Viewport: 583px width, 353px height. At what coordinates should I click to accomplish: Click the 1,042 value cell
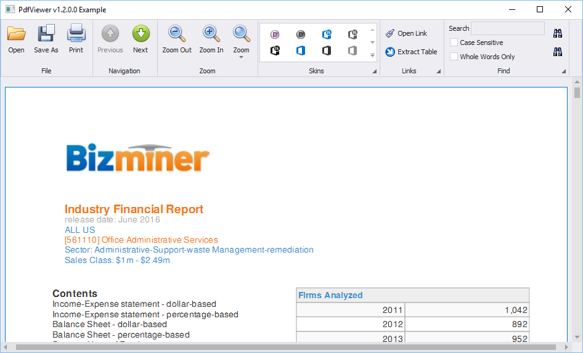click(467, 310)
